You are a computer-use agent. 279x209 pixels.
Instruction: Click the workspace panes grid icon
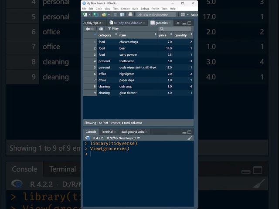[183, 14]
